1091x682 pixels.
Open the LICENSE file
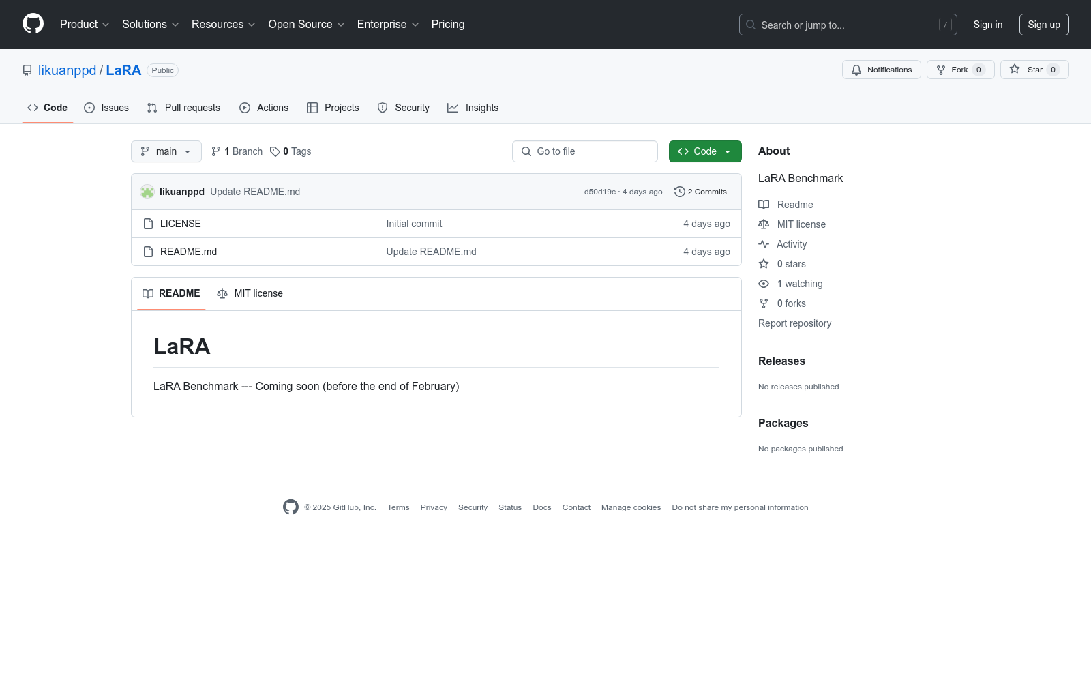point(180,224)
